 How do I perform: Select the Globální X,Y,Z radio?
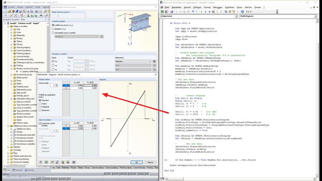pyautogui.click(x=53, y=29)
